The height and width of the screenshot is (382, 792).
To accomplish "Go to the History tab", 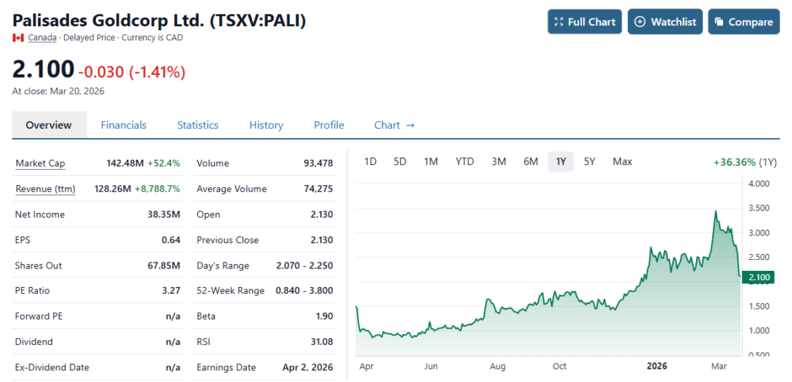I will point(266,125).
